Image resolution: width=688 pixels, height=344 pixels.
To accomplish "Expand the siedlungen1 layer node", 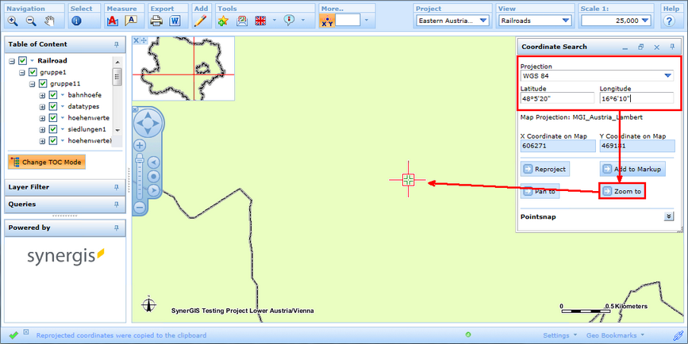I will [x=42, y=130].
